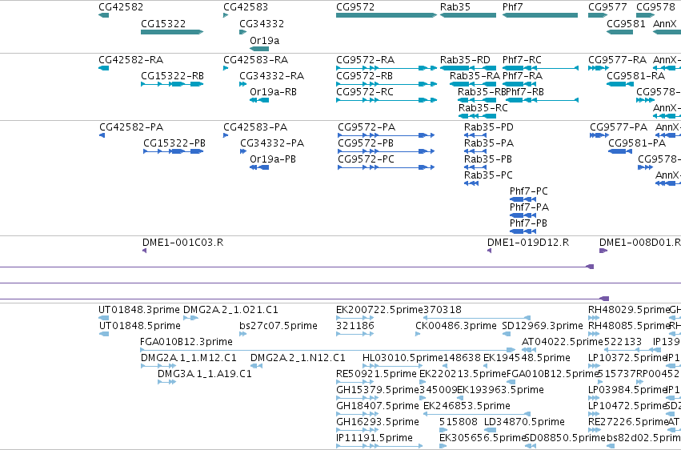681x450 pixels.
Task: Click the DMG2A2_1.O21.C1 EST label
Action: [x=230, y=309]
